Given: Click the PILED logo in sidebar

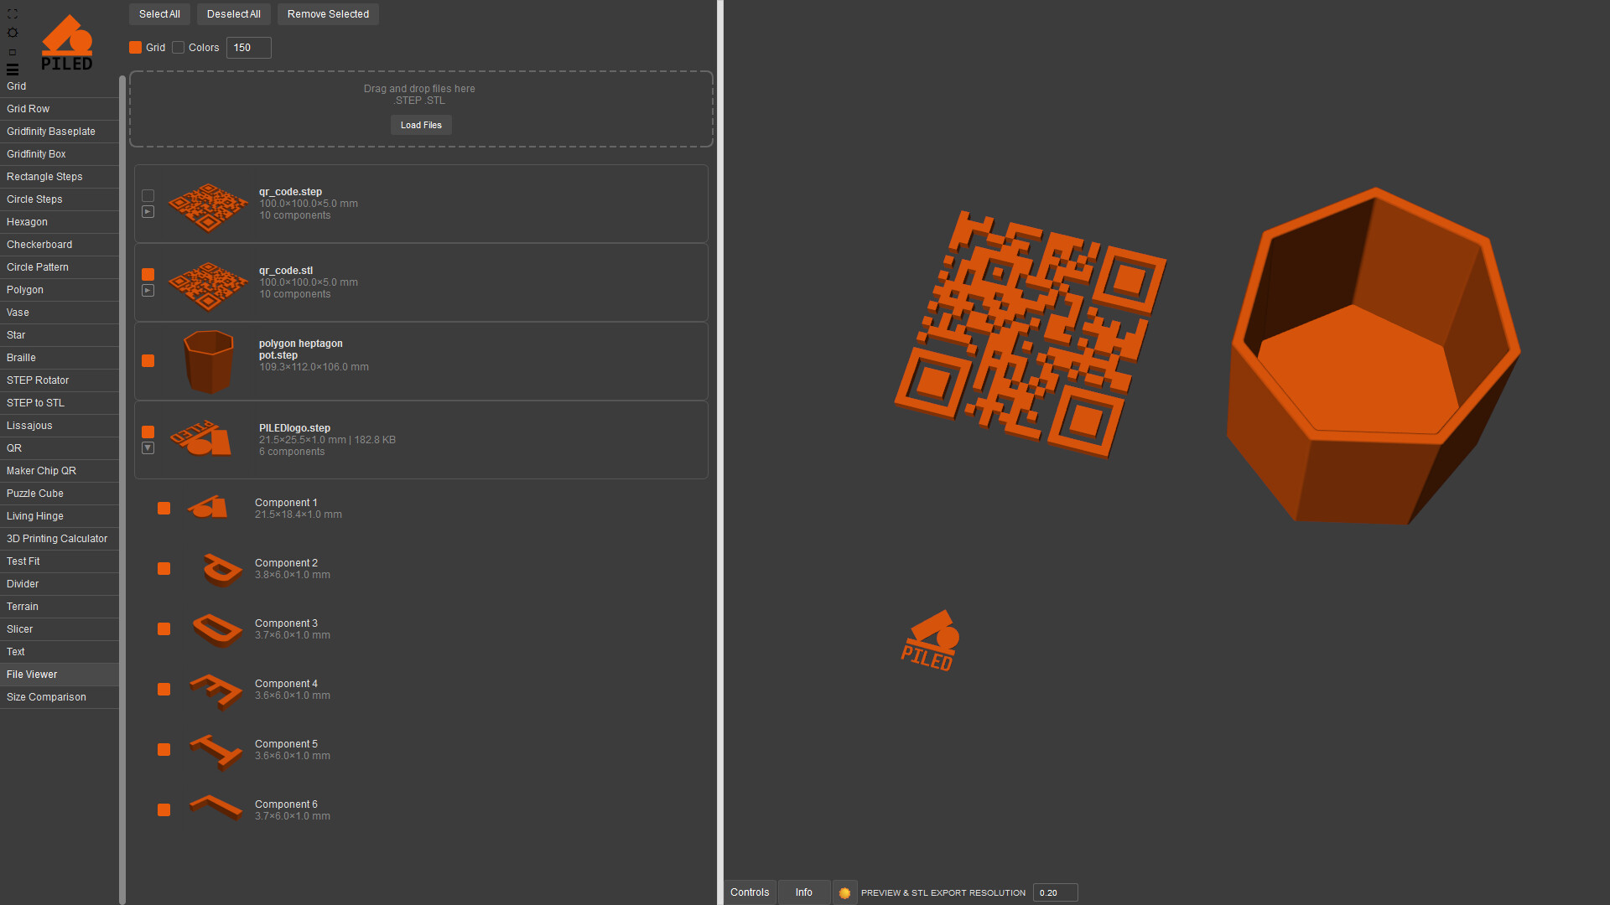Looking at the screenshot, I should pos(67,43).
